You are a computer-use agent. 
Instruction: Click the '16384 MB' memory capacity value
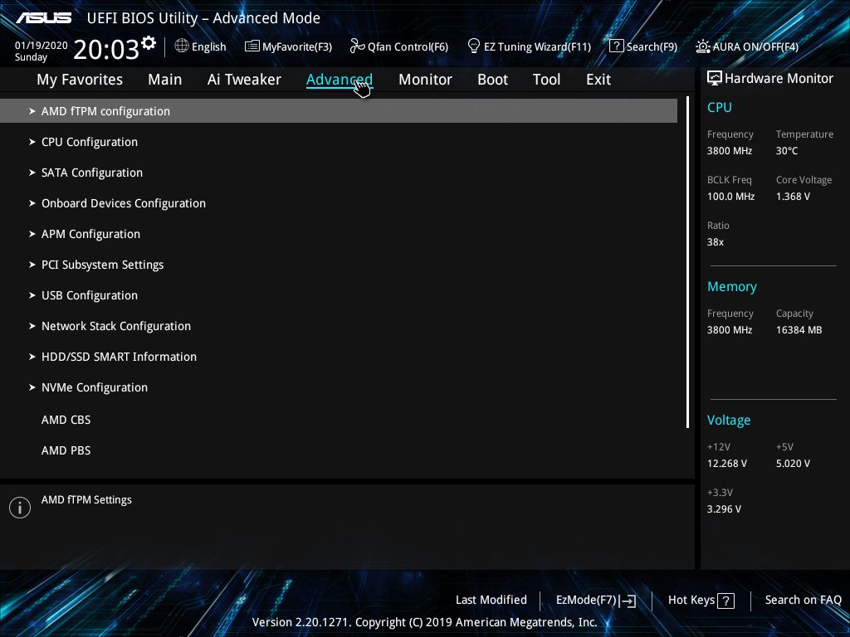point(799,330)
